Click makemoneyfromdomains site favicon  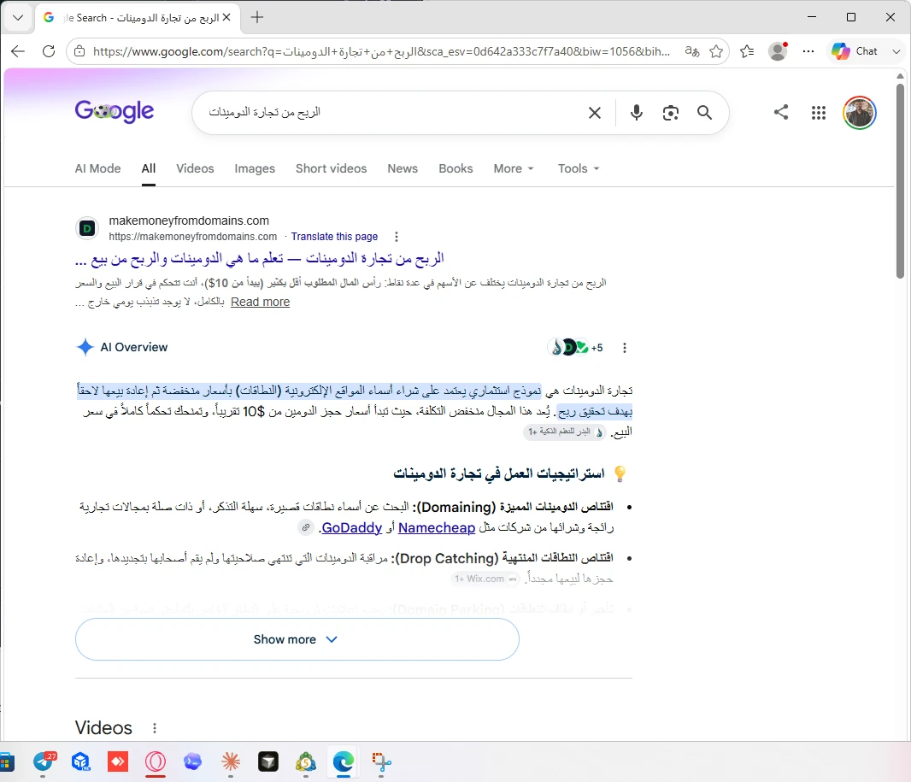click(87, 228)
